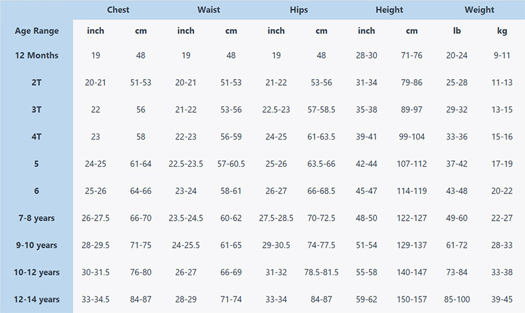The width and height of the screenshot is (525, 313).
Task: Click the Chest column header
Action: (118, 10)
